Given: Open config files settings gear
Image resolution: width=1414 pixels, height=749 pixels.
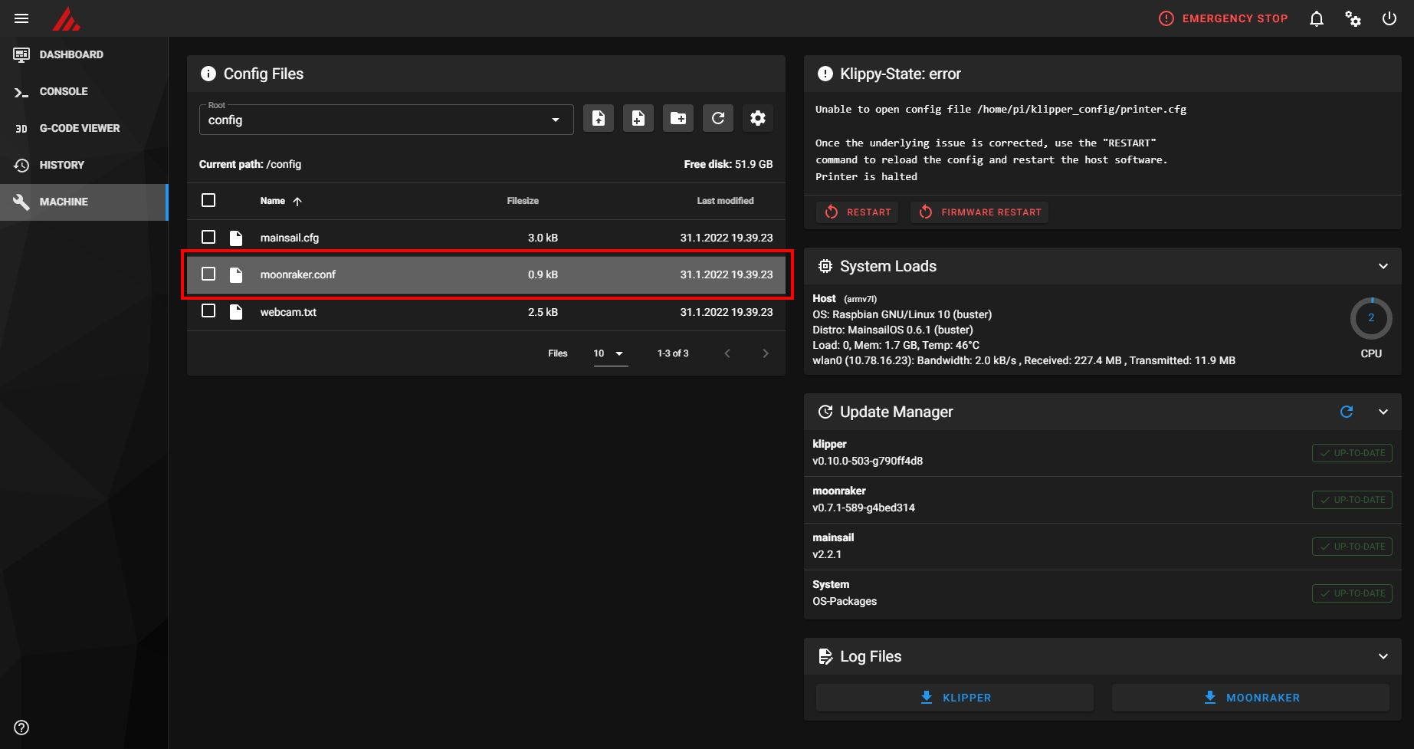Looking at the screenshot, I should click(757, 118).
